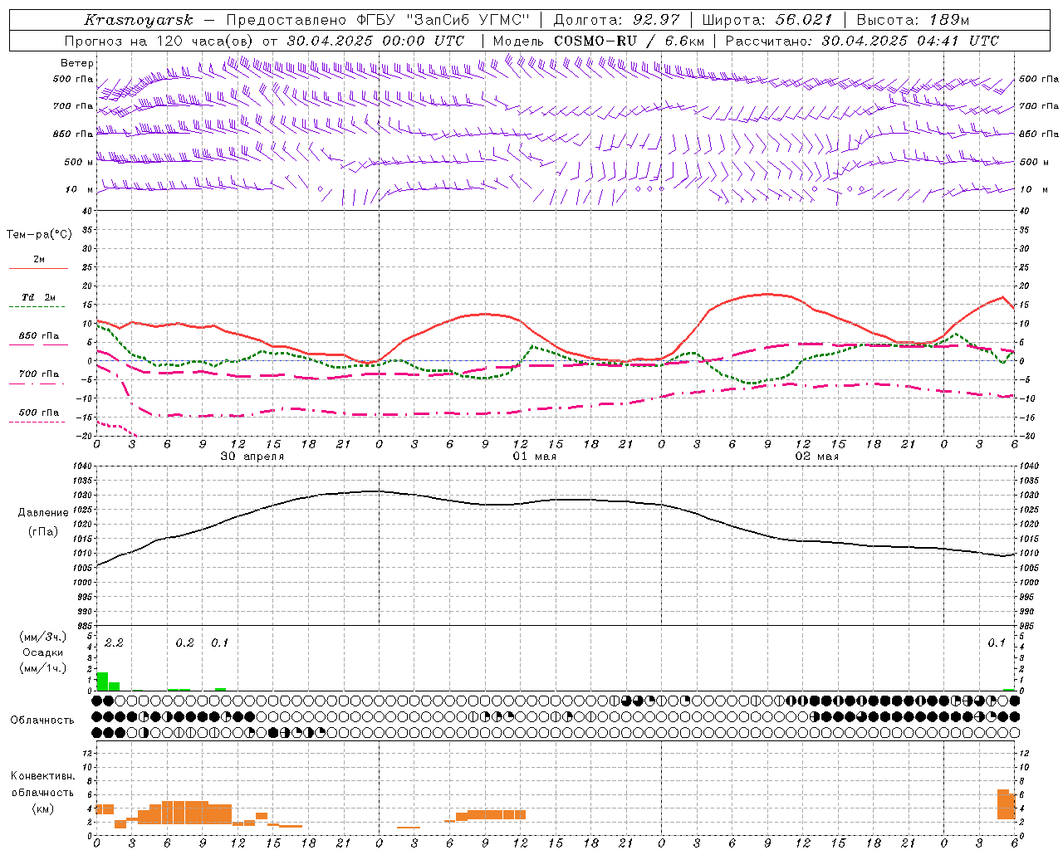The image size is (1063, 850).
Task: Click the '30 апреля' date label
Action: [x=252, y=457]
